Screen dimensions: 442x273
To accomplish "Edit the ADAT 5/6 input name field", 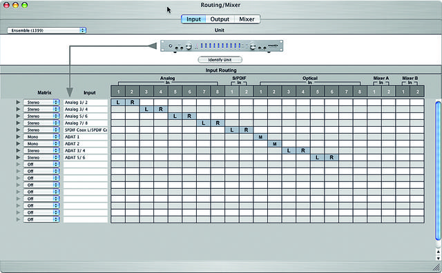I will click(86, 158).
